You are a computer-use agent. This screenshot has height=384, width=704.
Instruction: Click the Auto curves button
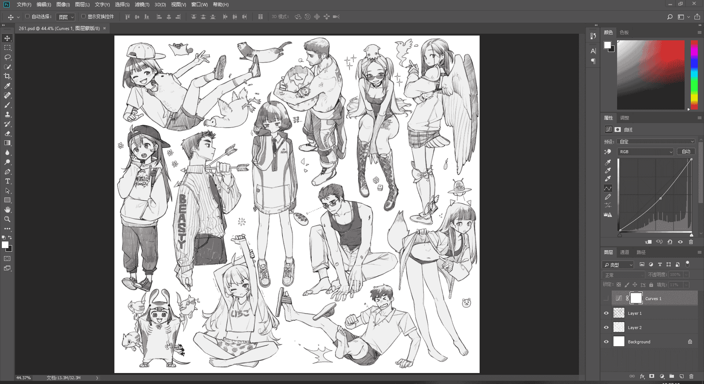point(686,152)
